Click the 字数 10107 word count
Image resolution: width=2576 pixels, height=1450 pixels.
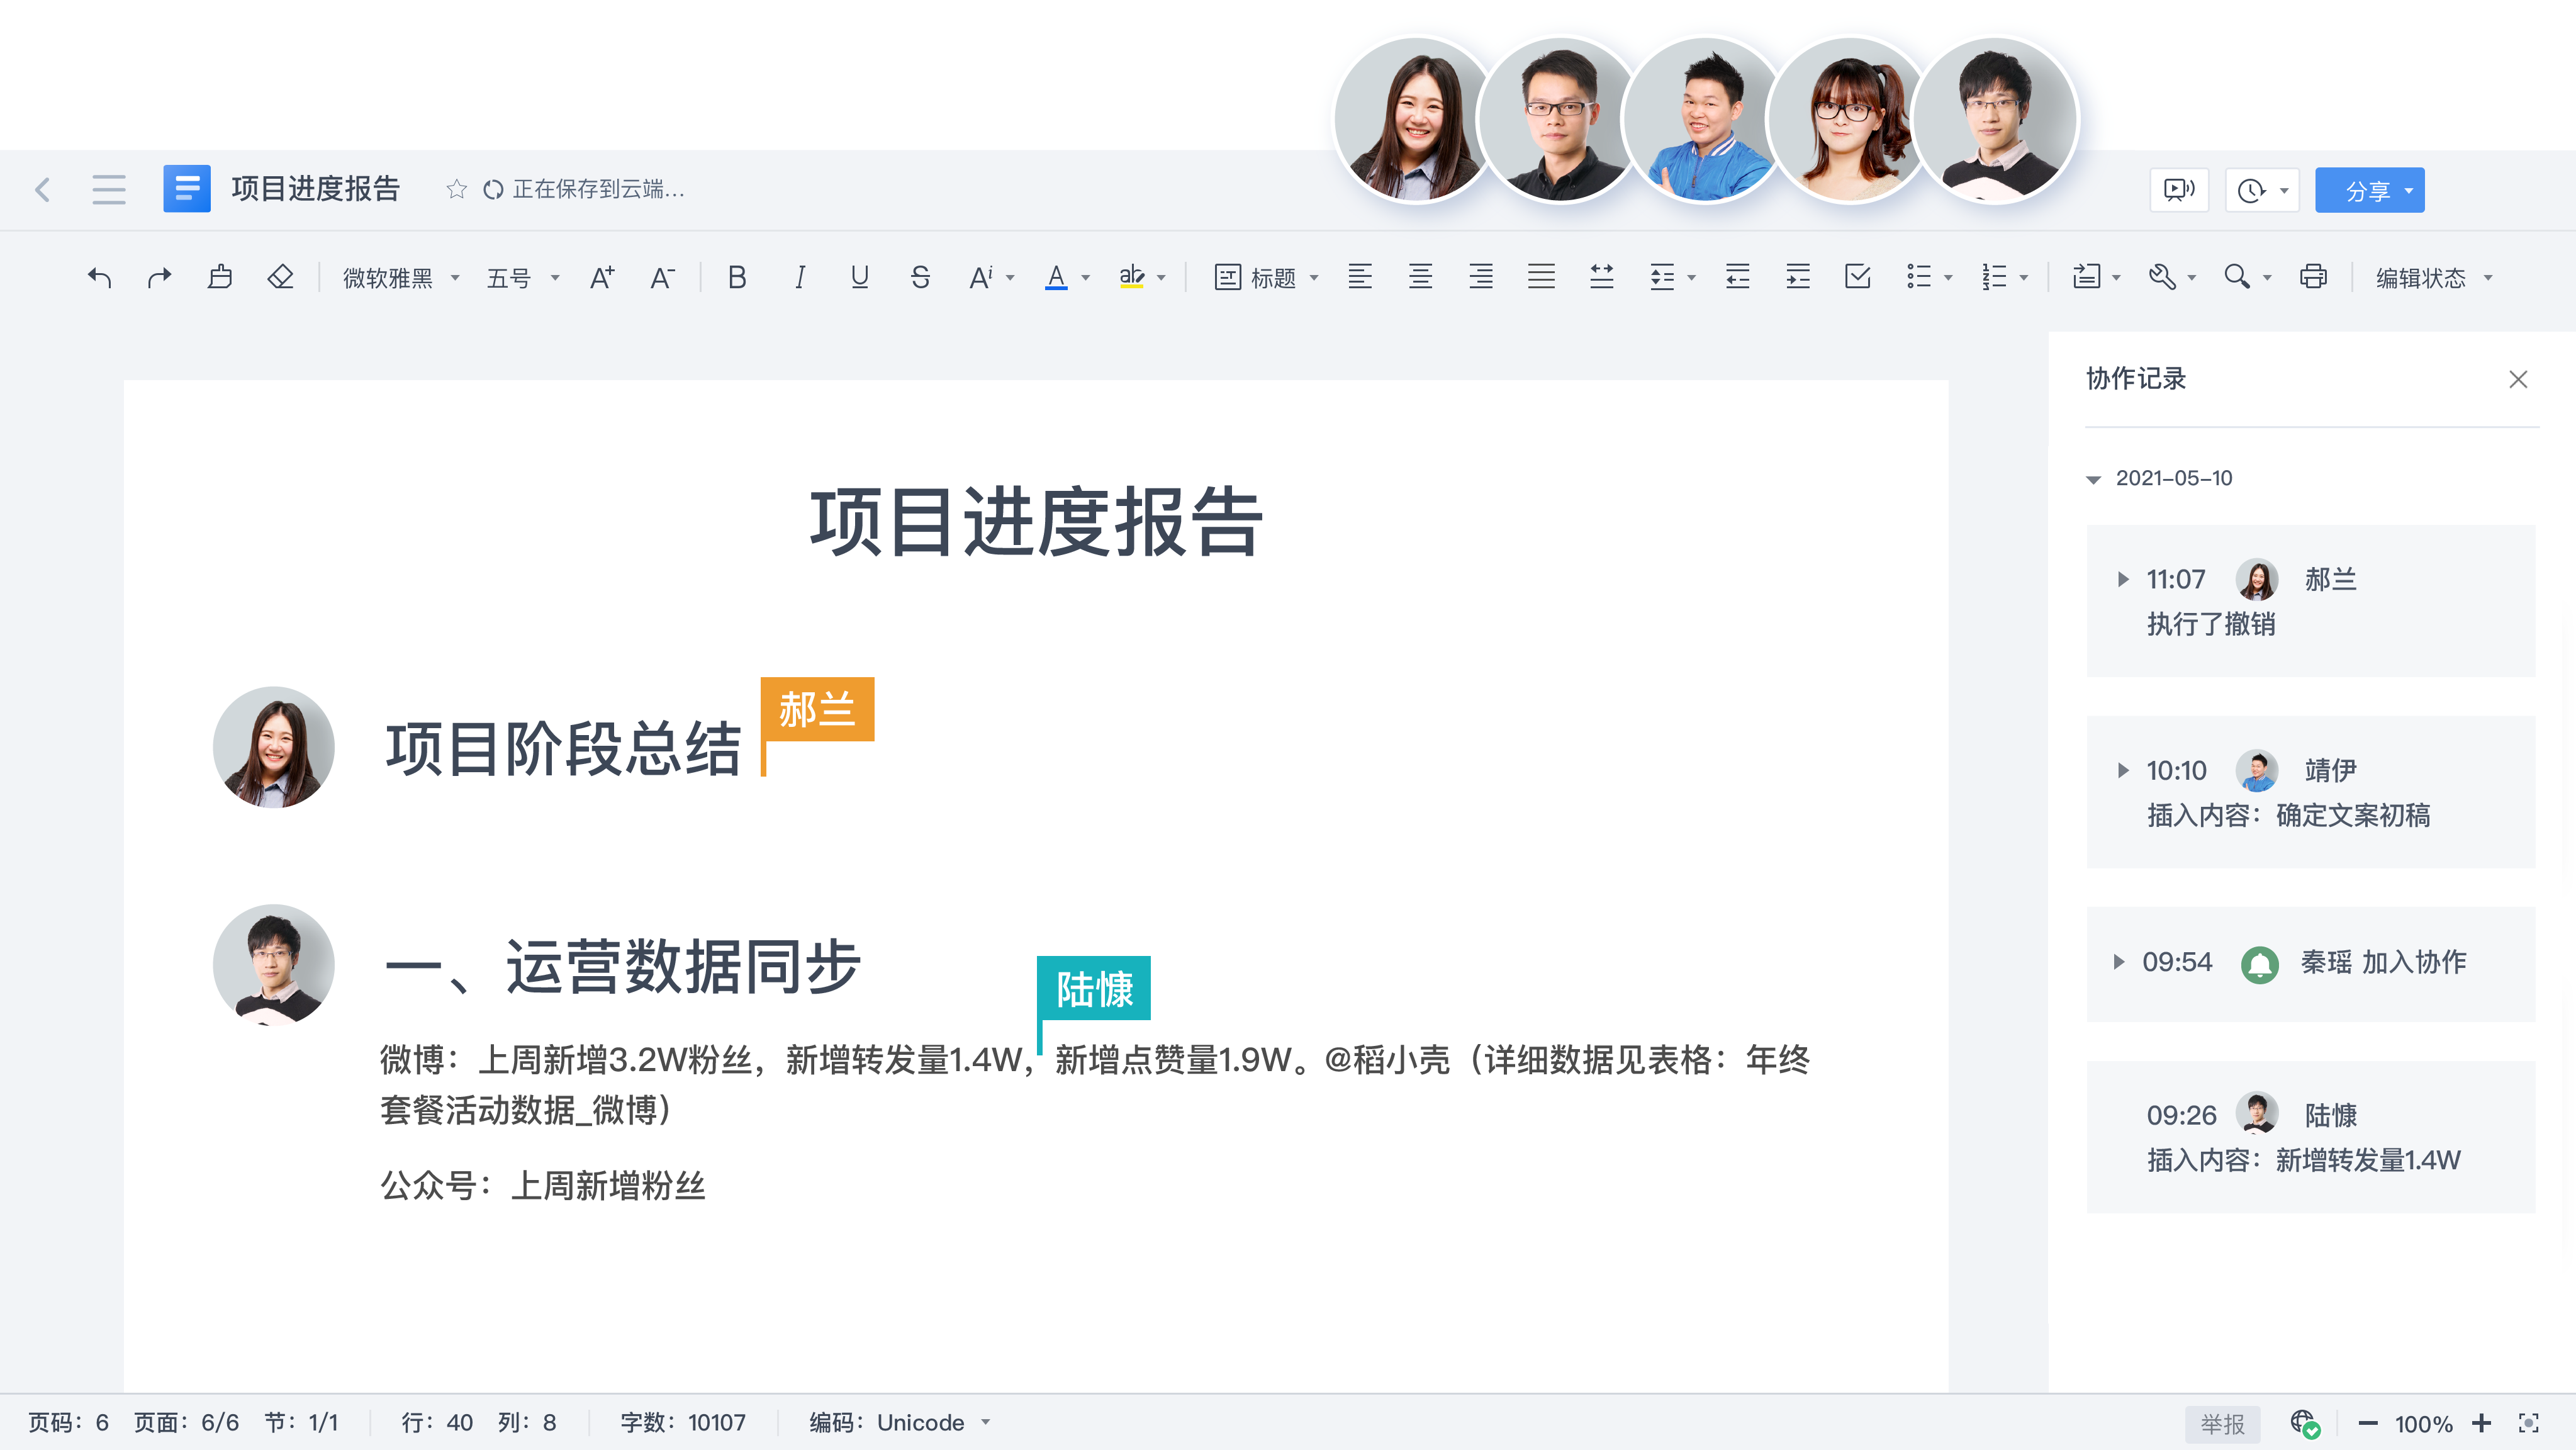tap(683, 1422)
